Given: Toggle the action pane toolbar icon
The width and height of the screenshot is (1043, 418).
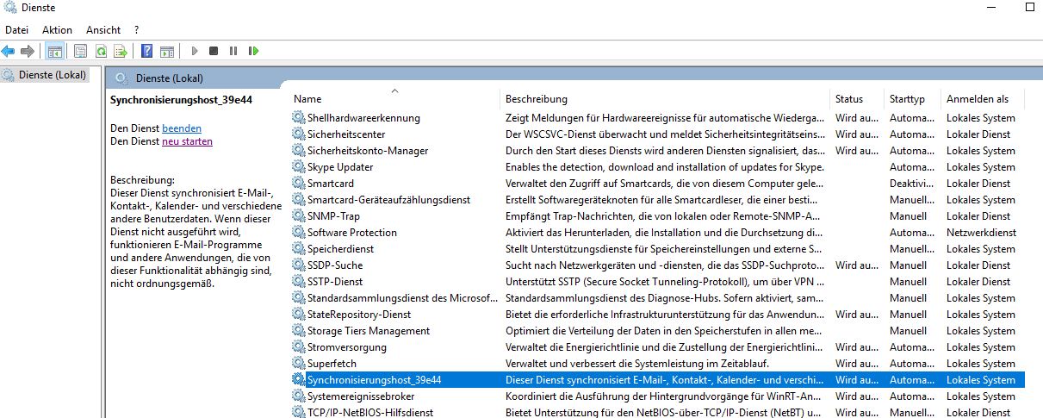Looking at the screenshot, I should 167,51.
